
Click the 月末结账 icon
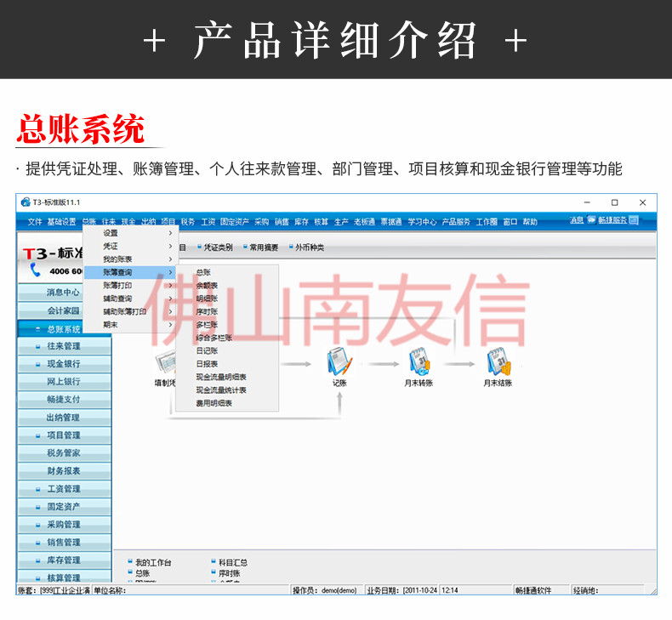coord(498,362)
